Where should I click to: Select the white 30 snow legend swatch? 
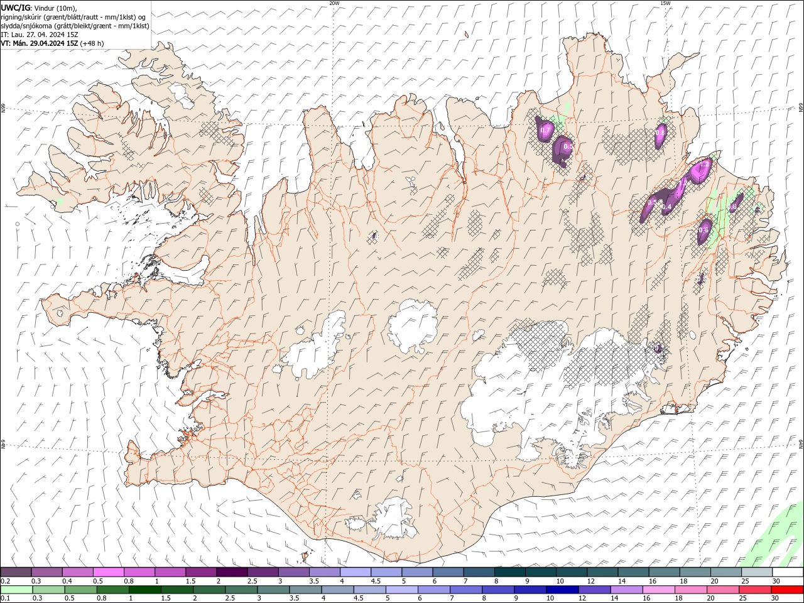pos(788,572)
